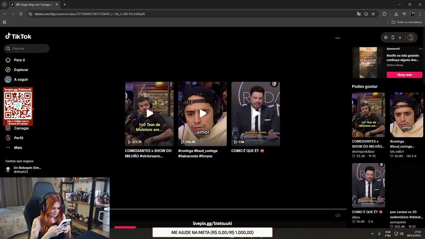Open Sponsored ad options three dots
Viewport: 425px width, 239px height.
420,49
